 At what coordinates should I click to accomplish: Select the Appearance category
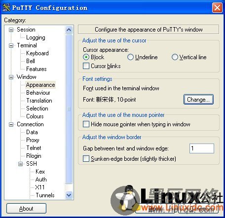(40, 85)
